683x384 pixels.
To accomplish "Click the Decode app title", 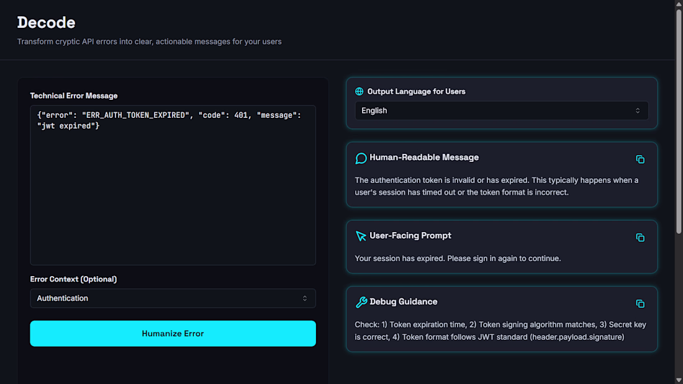I will point(46,22).
